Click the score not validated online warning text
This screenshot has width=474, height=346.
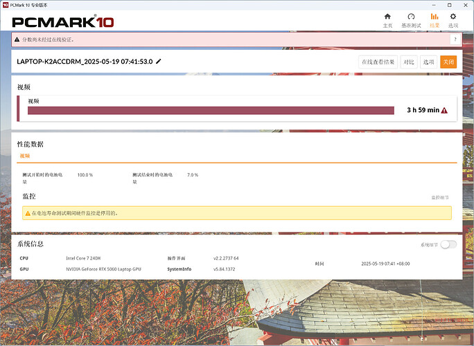pyautogui.click(x=48, y=39)
